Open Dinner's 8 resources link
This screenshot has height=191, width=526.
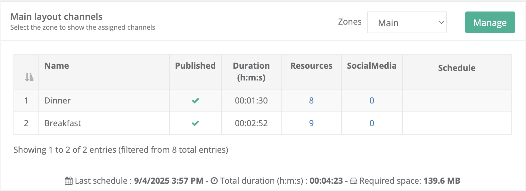click(311, 101)
